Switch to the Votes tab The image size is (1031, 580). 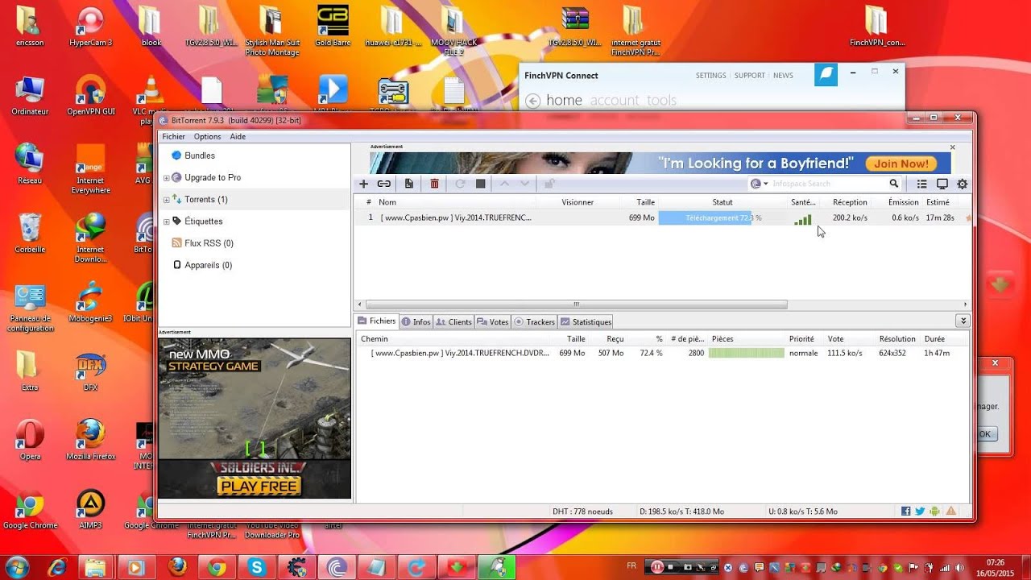(493, 321)
